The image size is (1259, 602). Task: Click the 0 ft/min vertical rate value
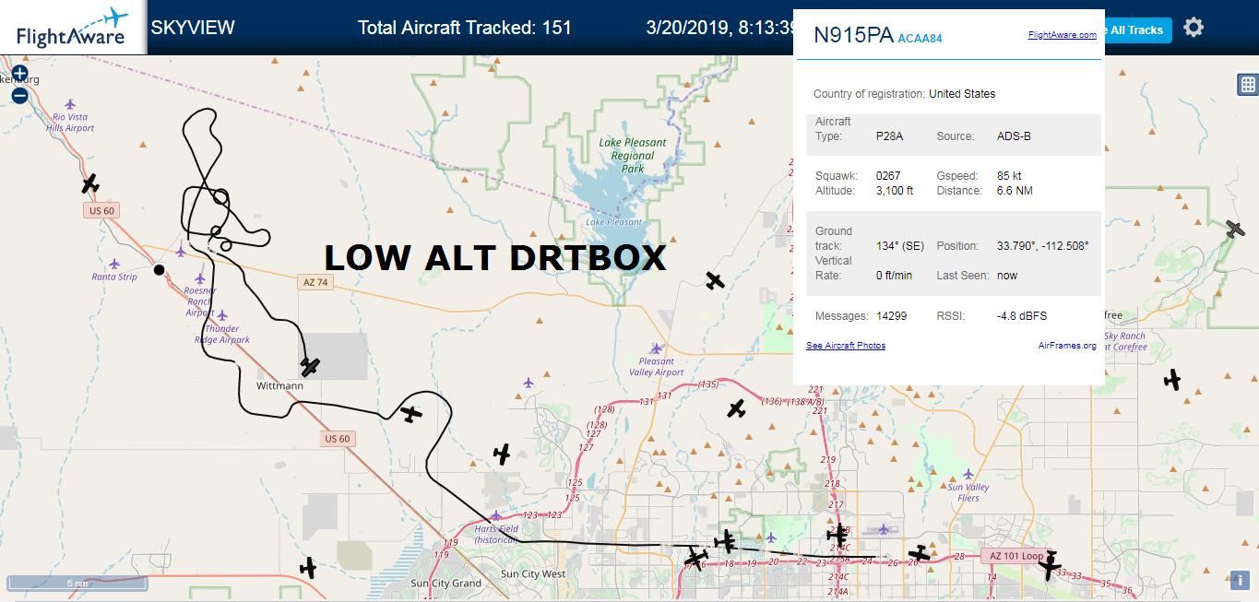point(894,276)
